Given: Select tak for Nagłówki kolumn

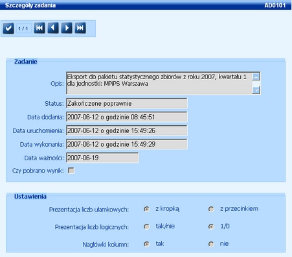Looking at the screenshot, I should pyautogui.click(x=146, y=244).
